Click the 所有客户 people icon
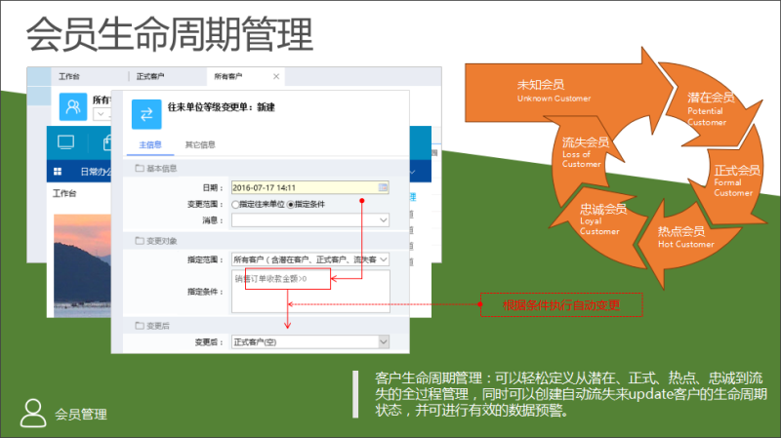 (x=73, y=105)
